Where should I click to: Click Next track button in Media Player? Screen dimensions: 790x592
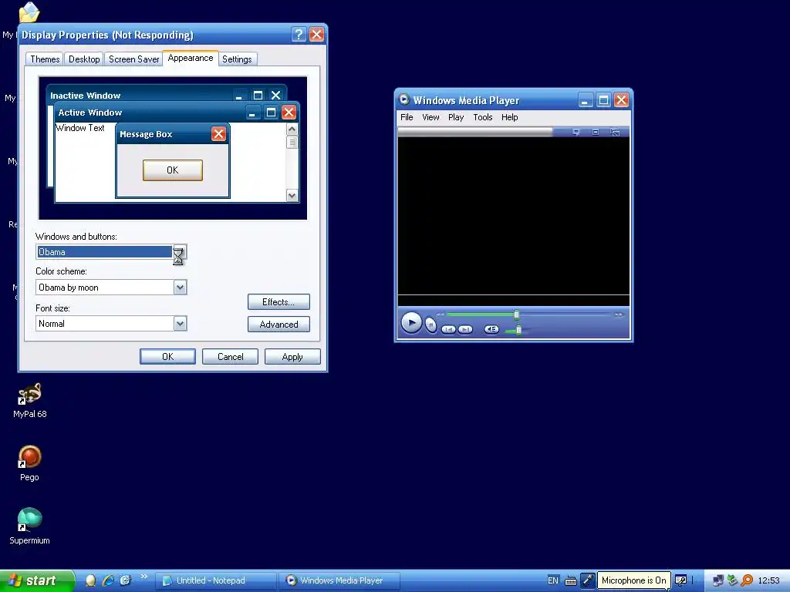tap(465, 329)
